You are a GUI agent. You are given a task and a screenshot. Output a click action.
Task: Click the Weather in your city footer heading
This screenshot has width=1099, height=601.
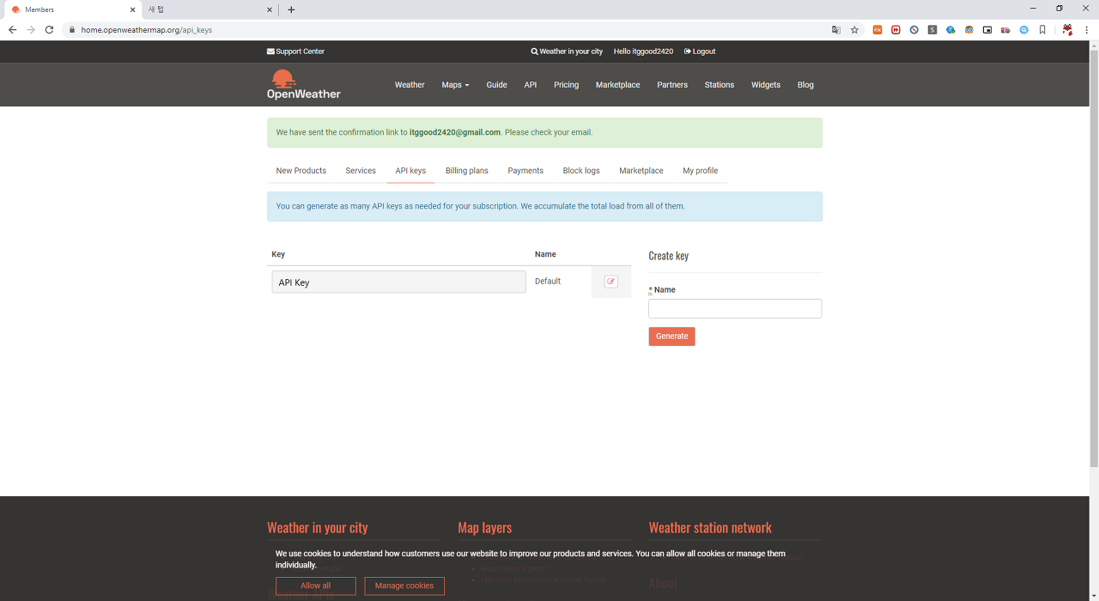click(318, 527)
